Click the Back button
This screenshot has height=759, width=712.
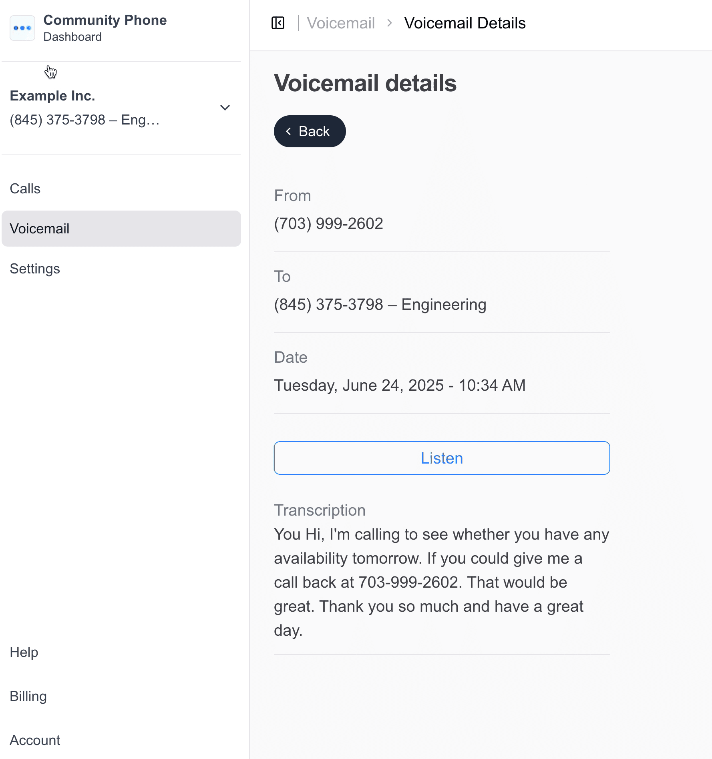point(310,131)
